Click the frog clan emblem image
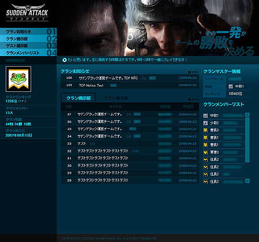259x242 pixels. 18,79
